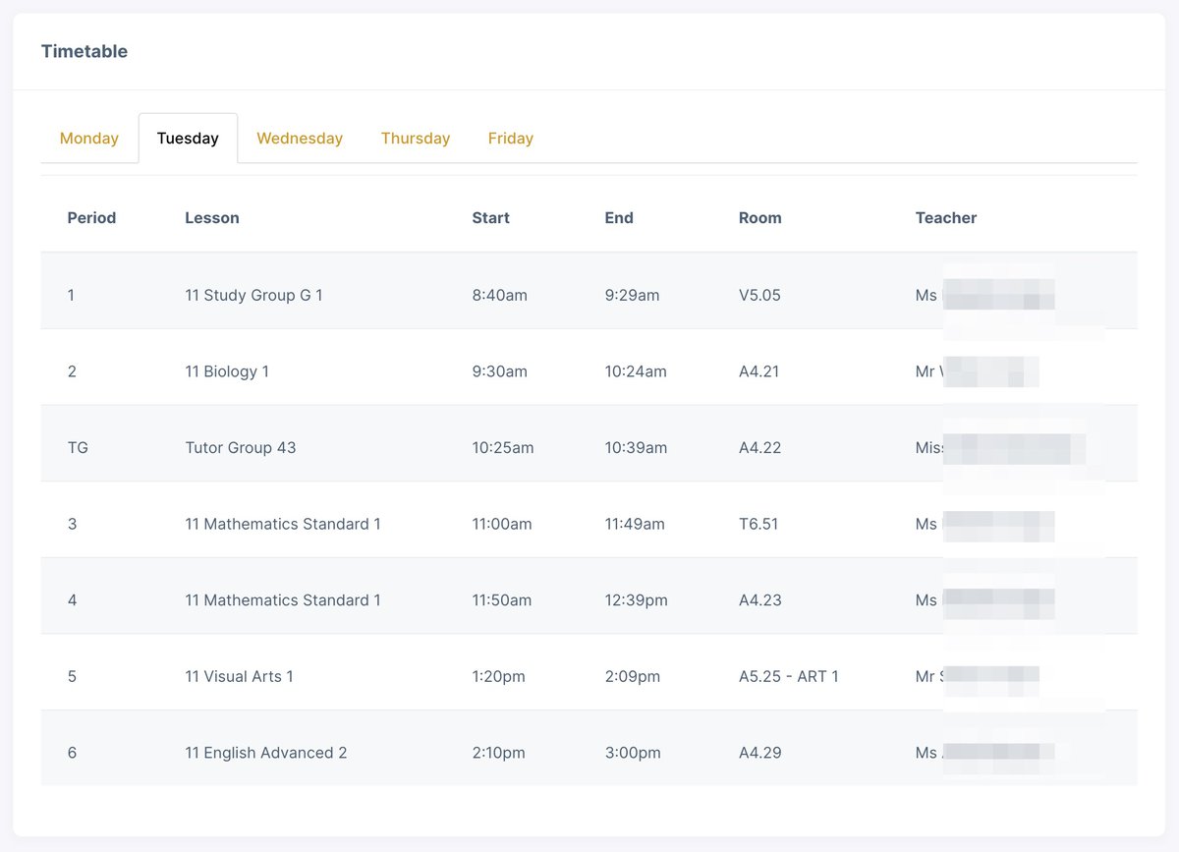Open 11 Mathematics Standard 1 period 3 row
This screenshot has width=1179, height=852.
281,524
